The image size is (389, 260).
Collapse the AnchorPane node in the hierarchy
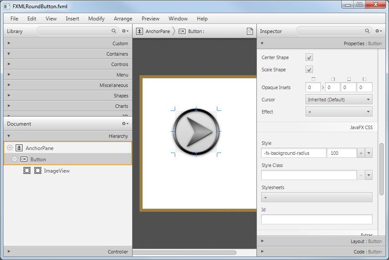click(x=9, y=148)
